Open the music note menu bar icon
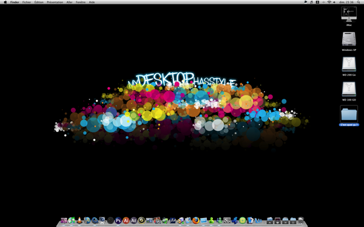Image resolution: width=364 pixels, height=227 pixels. [311, 2]
